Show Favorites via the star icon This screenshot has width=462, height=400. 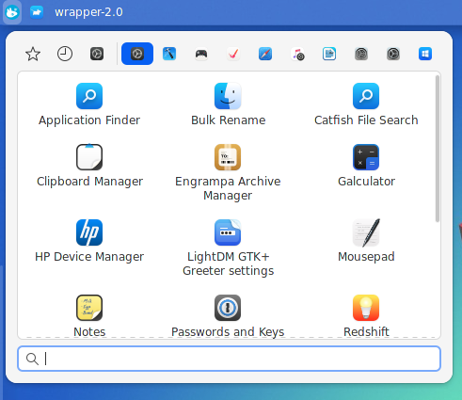point(33,54)
